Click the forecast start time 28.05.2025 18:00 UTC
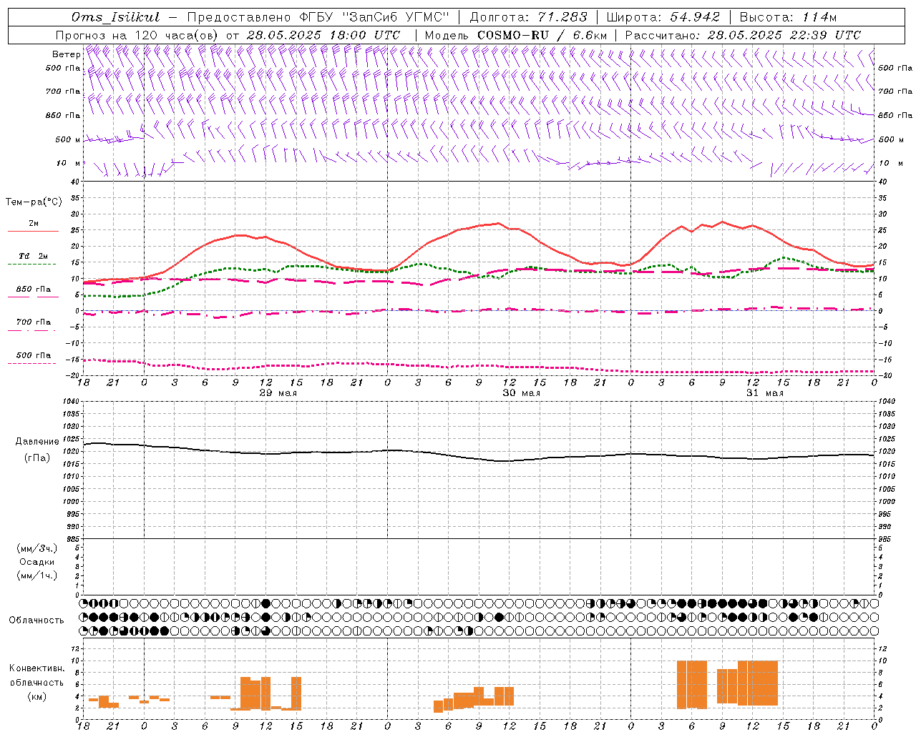The height and width of the screenshot is (732, 916). [x=323, y=35]
